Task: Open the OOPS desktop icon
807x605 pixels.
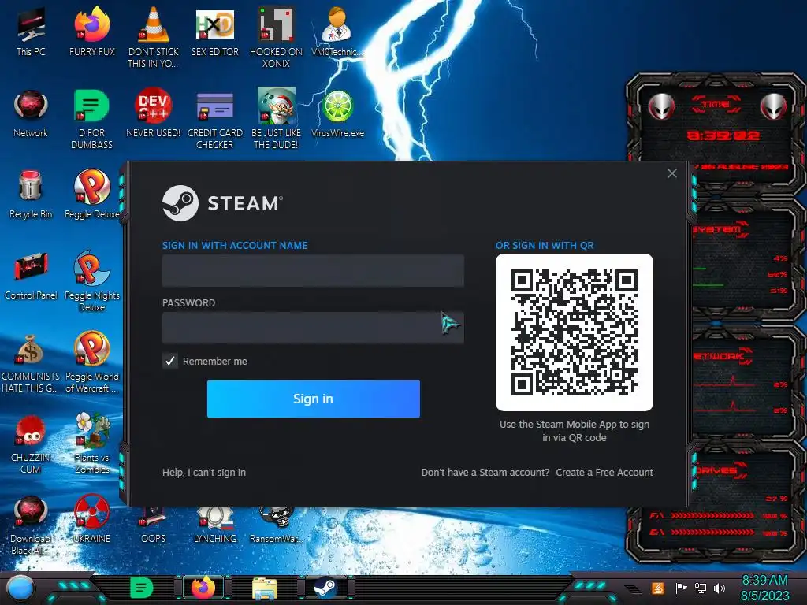Action: coord(153,524)
